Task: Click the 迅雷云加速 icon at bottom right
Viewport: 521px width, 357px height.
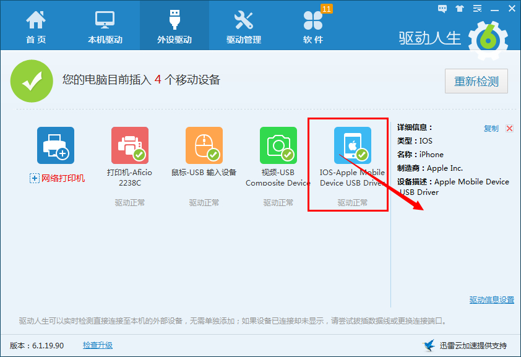Action: click(x=428, y=346)
